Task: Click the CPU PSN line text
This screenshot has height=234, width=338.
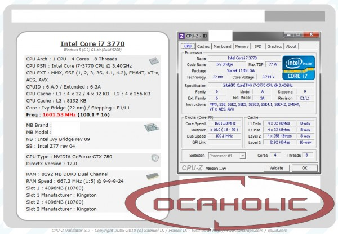Action: [x=79, y=66]
